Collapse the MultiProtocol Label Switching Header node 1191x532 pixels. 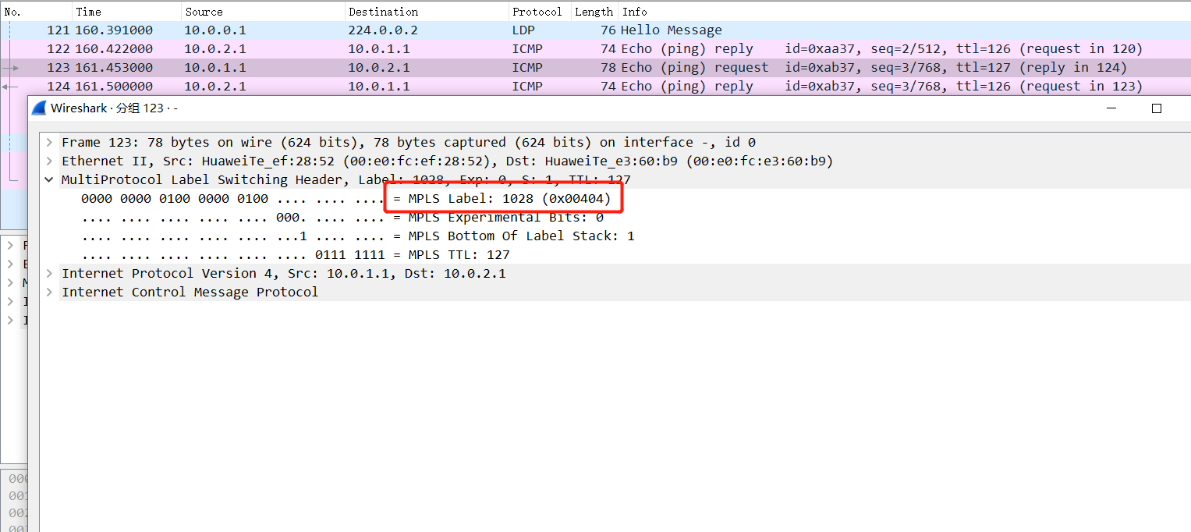coord(49,179)
